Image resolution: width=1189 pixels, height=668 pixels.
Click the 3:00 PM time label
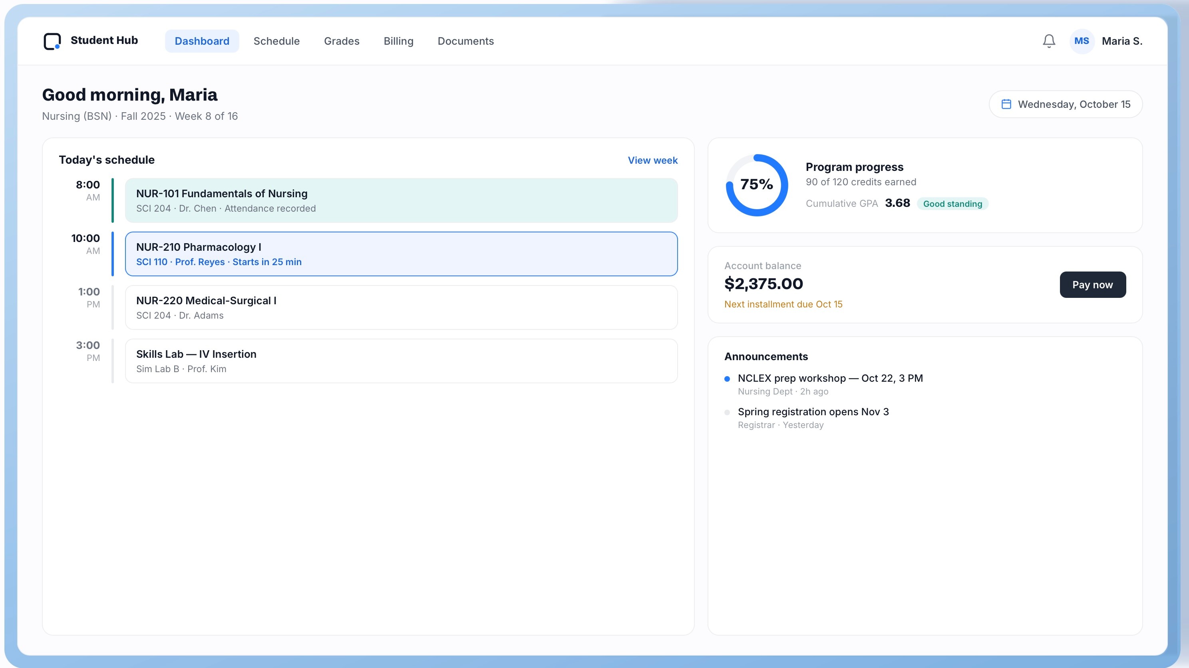[x=88, y=351]
